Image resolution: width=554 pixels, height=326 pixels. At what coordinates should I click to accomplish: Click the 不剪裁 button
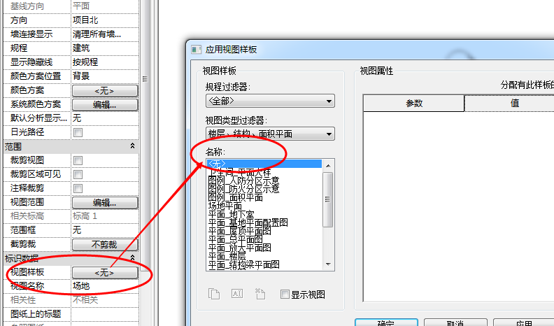click(x=105, y=244)
